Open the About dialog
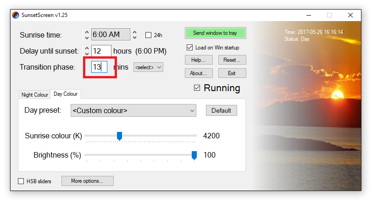This screenshot has height=202, width=372. [199, 73]
